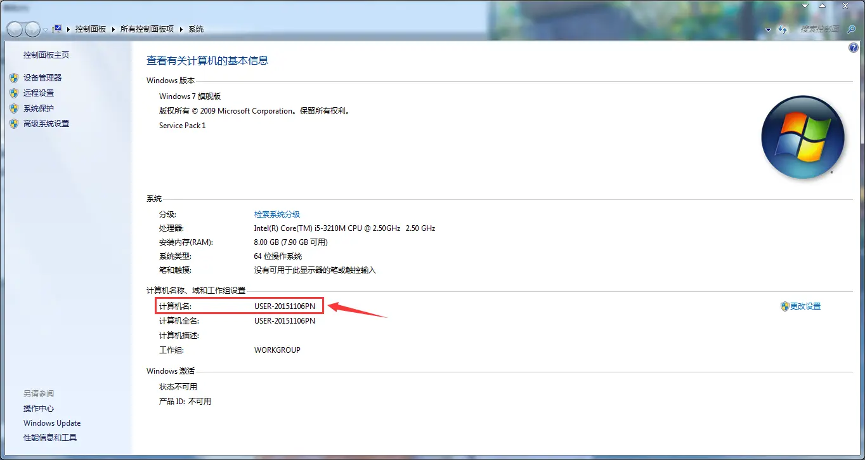
Task: Open the address bar history dropdown arrow
Action: [x=768, y=30]
